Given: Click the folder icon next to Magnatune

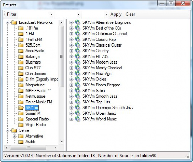Looking at the screenshot, I should coord(21,85).
